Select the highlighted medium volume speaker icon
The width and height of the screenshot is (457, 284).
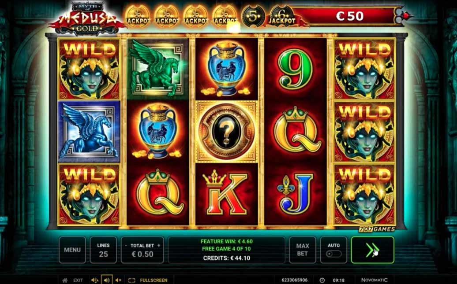(107, 280)
